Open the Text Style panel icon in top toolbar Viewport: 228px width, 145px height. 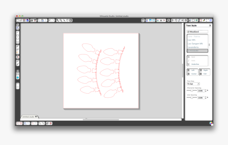pos(168,20)
